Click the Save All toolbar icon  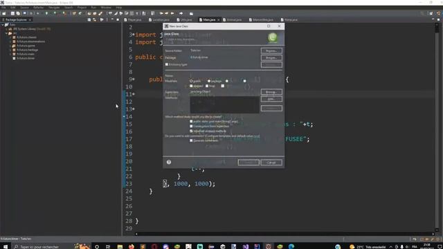[18, 13]
